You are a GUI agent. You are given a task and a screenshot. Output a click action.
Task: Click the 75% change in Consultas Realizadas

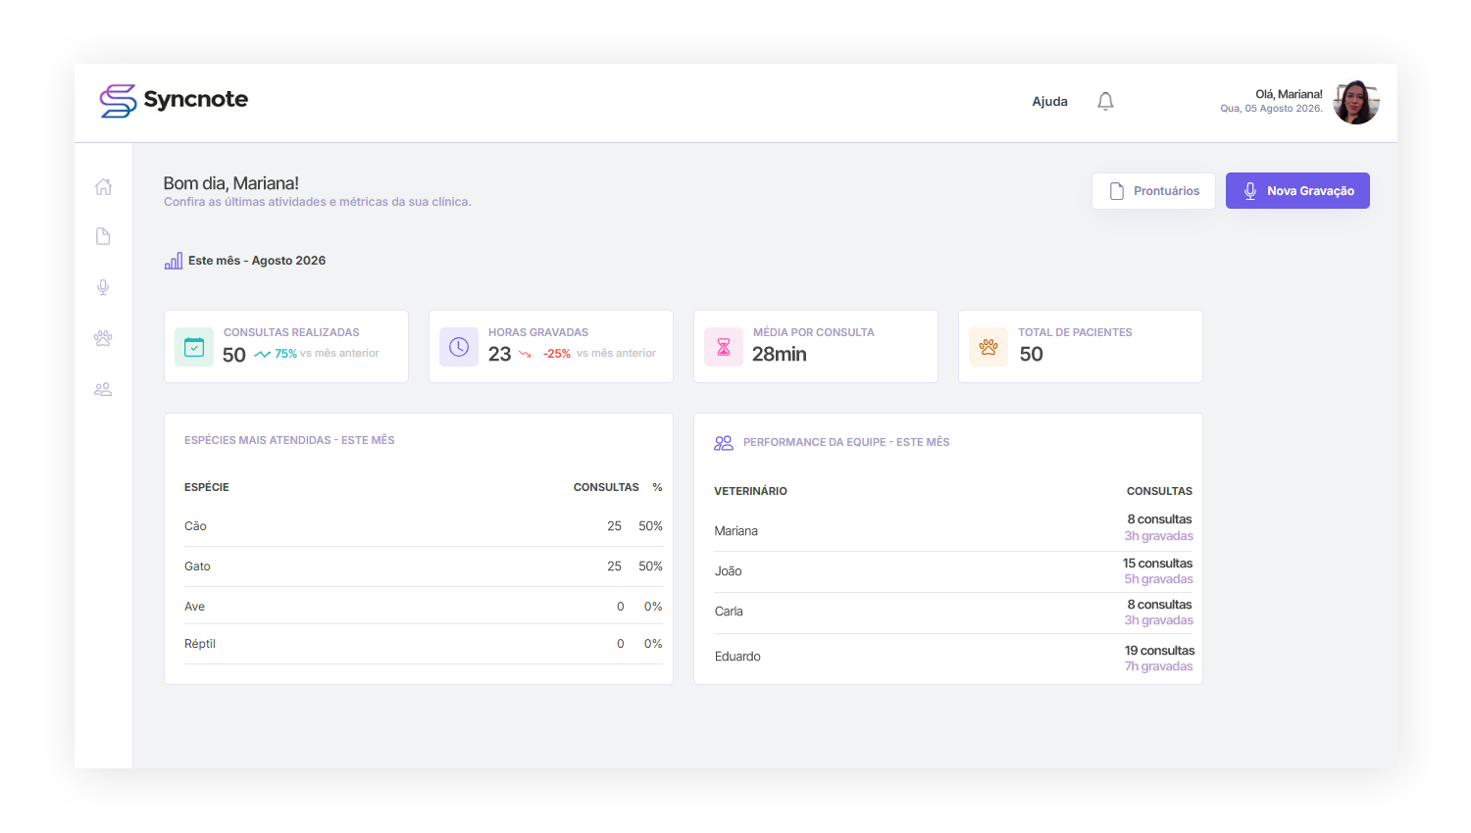285,354
